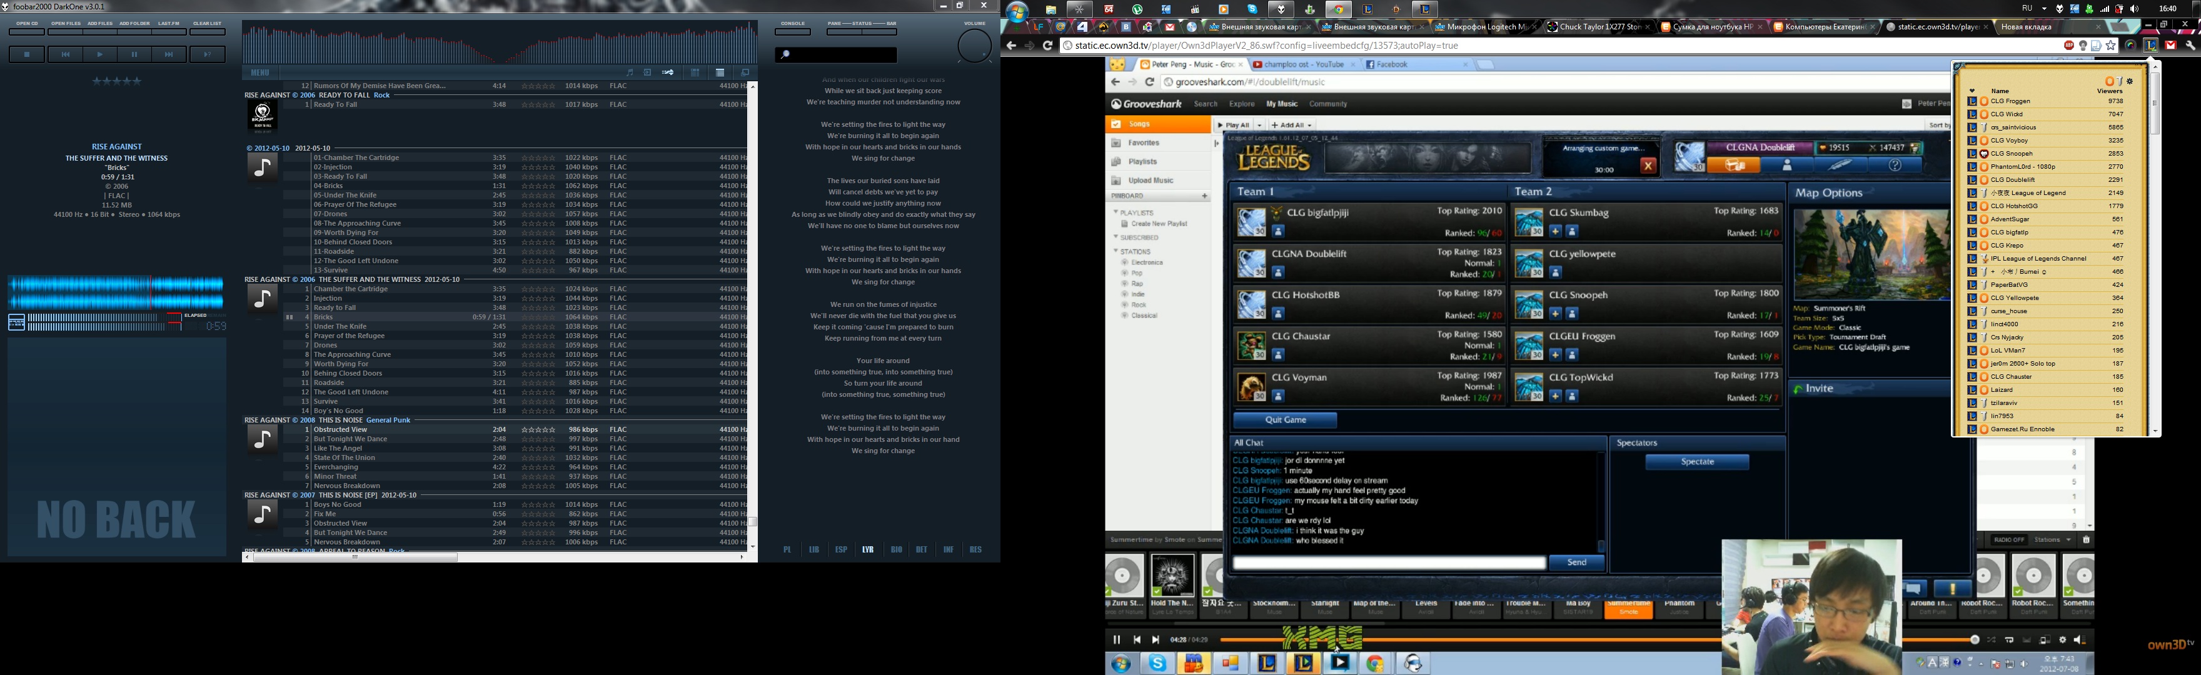Open the RU language indicator
2201x675 pixels.
coord(2027,9)
